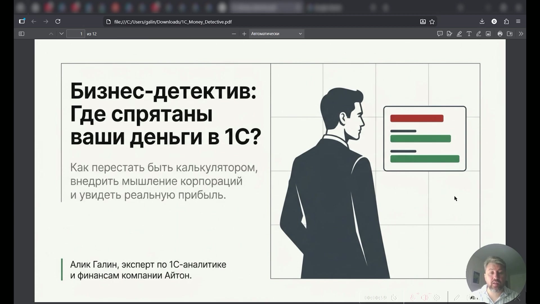
Task: Save the PDF file
Action: (510, 34)
